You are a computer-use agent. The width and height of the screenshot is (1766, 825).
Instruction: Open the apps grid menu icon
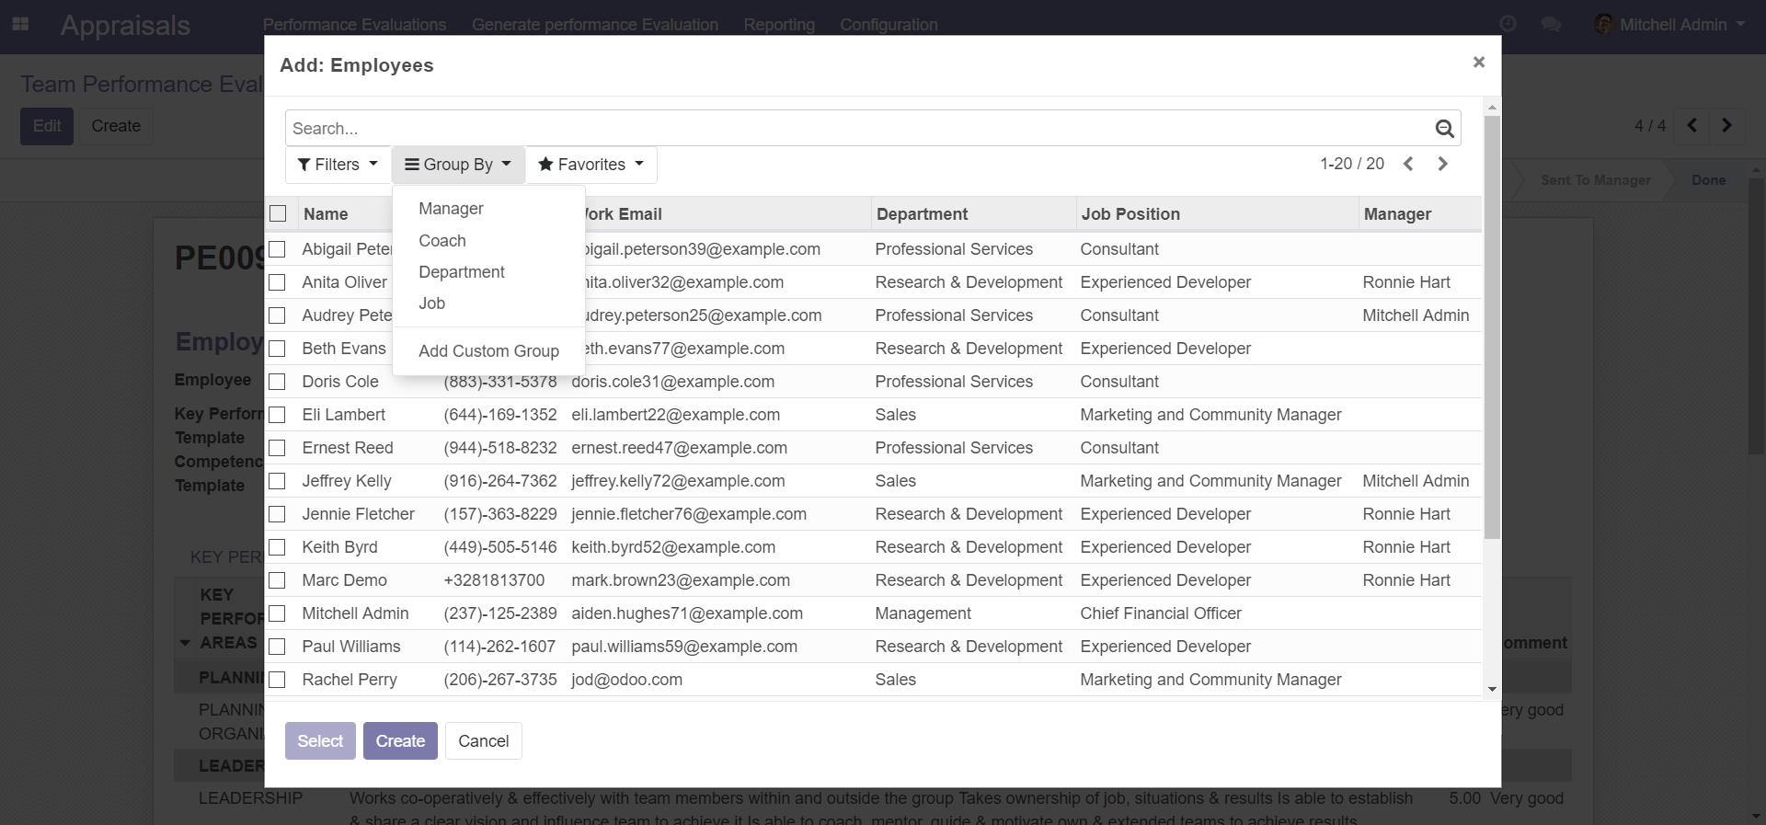click(20, 25)
